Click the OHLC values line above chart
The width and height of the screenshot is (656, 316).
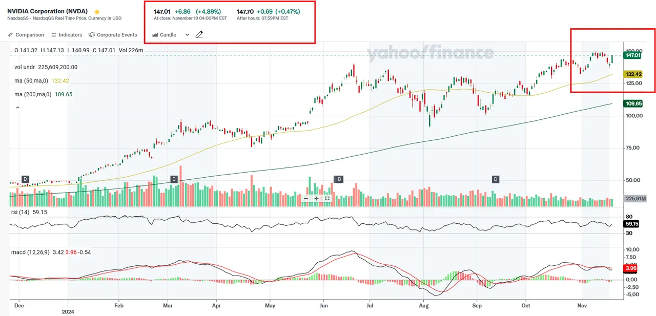[78, 50]
